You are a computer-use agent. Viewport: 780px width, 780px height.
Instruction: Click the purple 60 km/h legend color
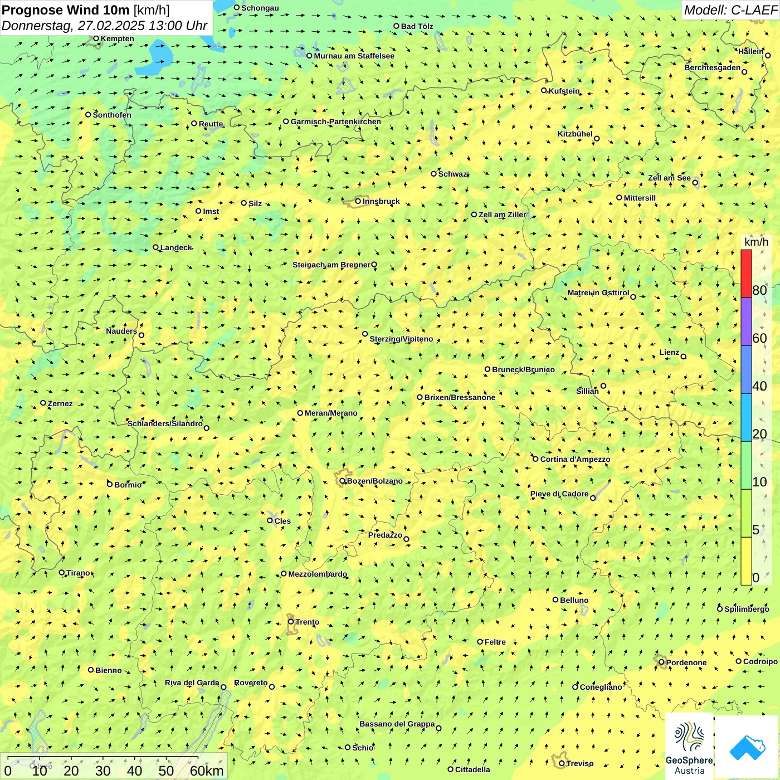pos(746,321)
